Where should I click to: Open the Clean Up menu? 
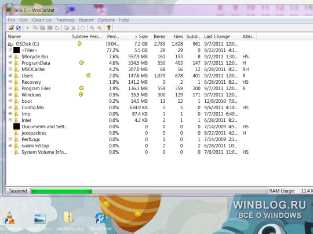[42, 20]
